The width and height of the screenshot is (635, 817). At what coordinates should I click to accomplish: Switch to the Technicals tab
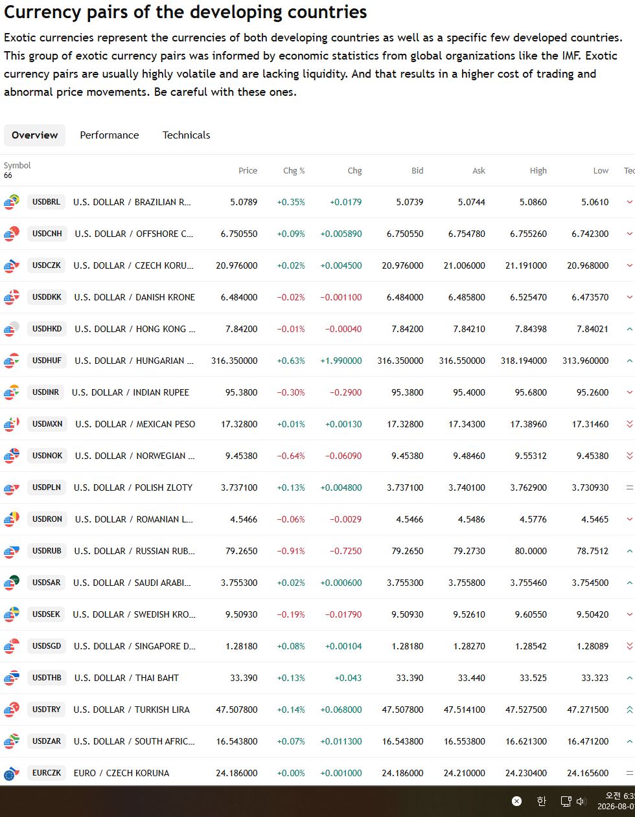(x=186, y=135)
